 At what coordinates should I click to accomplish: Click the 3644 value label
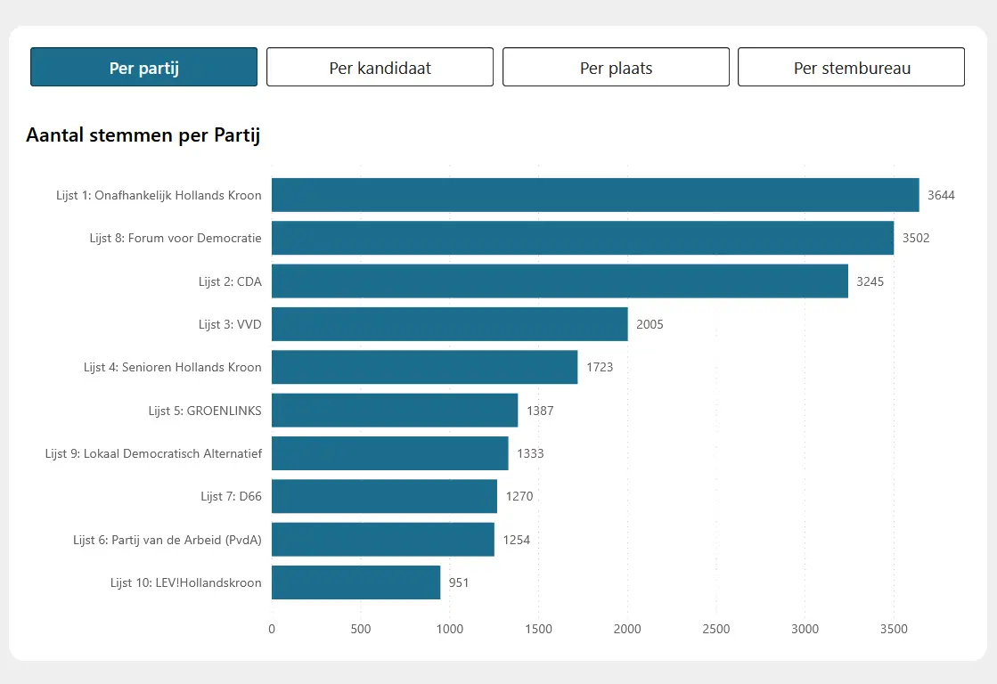tap(940, 195)
